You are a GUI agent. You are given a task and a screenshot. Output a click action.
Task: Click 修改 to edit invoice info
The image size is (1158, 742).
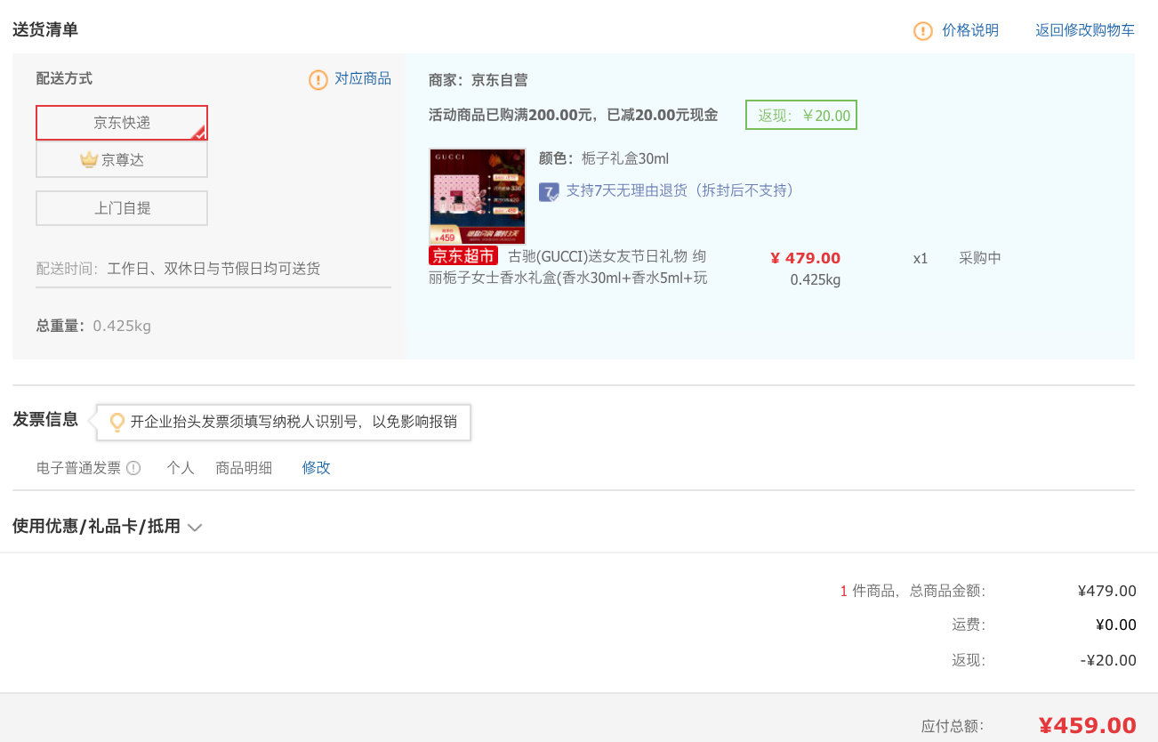tap(316, 468)
